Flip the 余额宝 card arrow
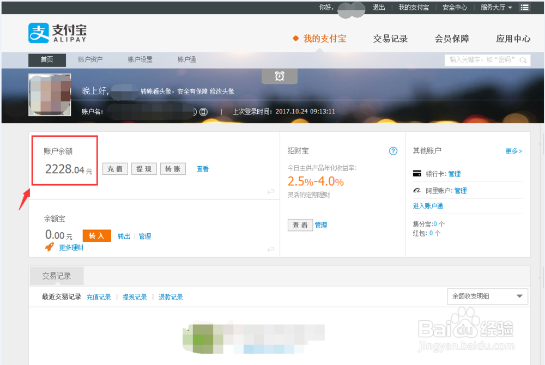The width and height of the screenshot is (545, 365). (x=271, y=249)
